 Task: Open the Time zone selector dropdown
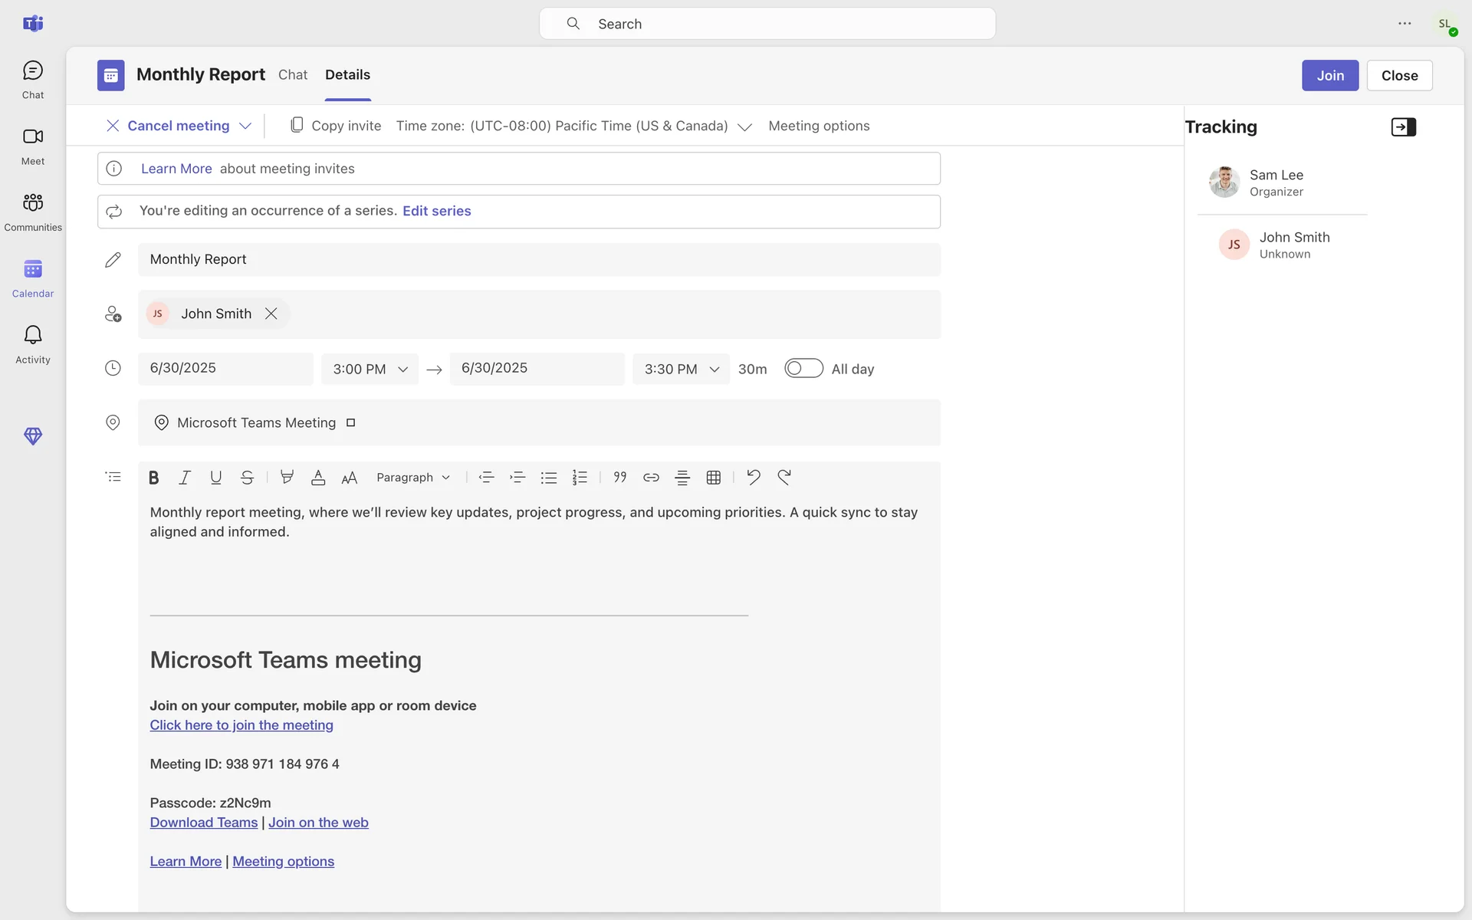click(744, 127)
